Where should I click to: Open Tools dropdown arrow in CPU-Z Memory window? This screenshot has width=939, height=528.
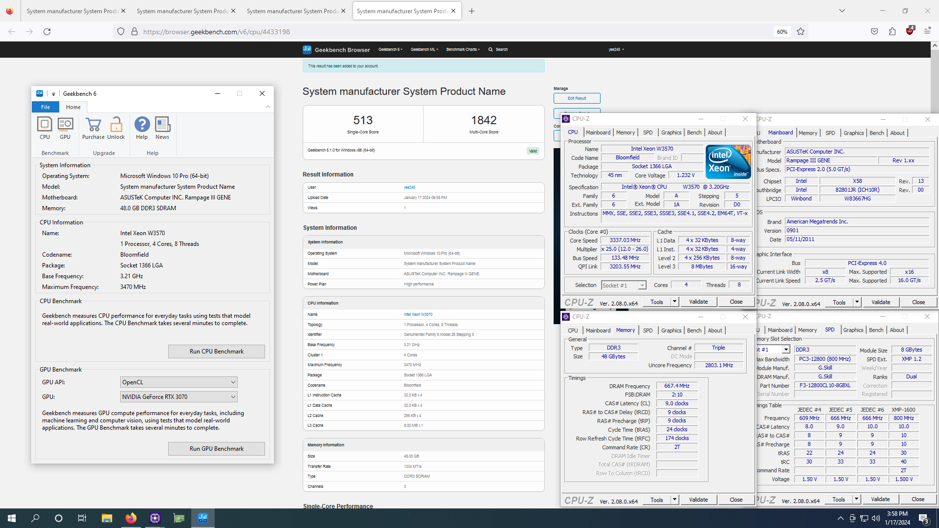(x=674, y=500)
